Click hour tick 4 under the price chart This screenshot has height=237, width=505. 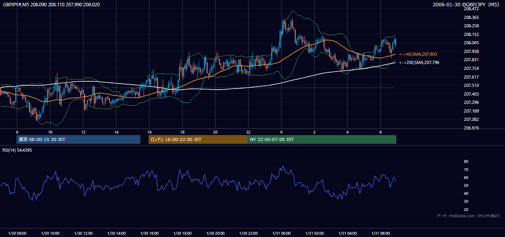tap(347, 132)
